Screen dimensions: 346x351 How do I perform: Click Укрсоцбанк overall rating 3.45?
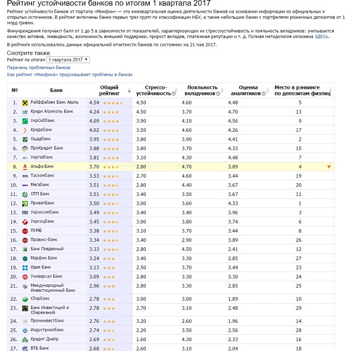(94, 222)
